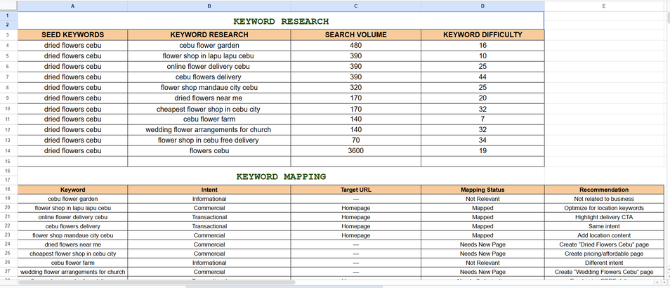
Task: Select cell 'dried flowers near me' in row 9
Action: pos(209,98)
